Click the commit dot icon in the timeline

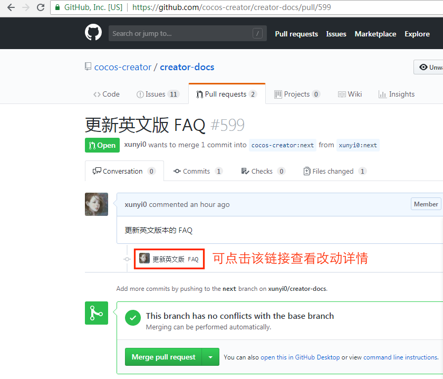127,259
